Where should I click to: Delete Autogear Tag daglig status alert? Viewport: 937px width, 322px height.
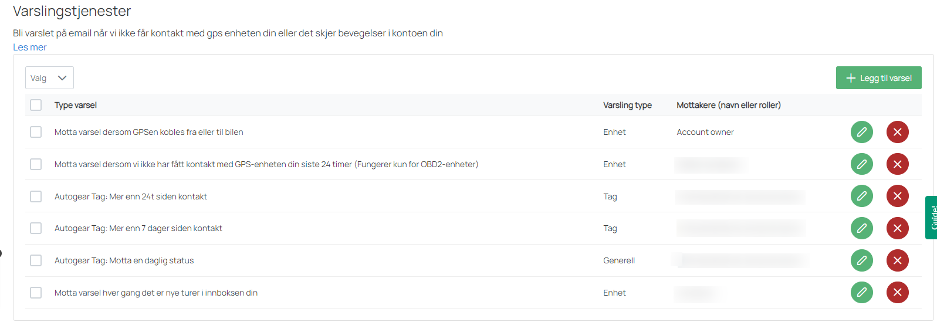point(897,260)
